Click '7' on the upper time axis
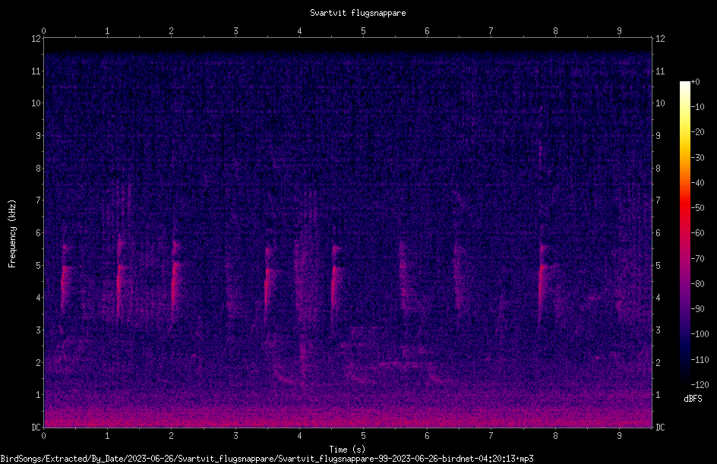717x464 pixels. tap(491, 31)
